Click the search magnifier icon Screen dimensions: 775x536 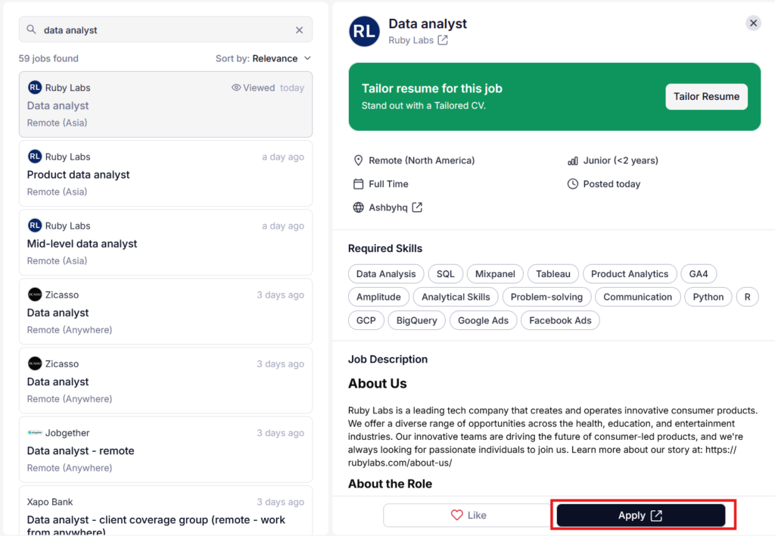[x=31, y=30]
